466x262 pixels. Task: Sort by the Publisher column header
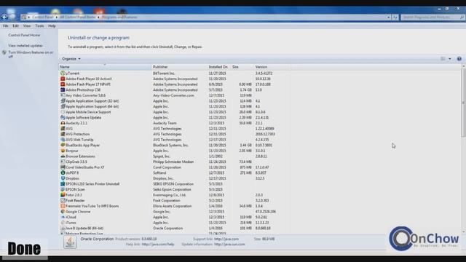tap(179, 67)
